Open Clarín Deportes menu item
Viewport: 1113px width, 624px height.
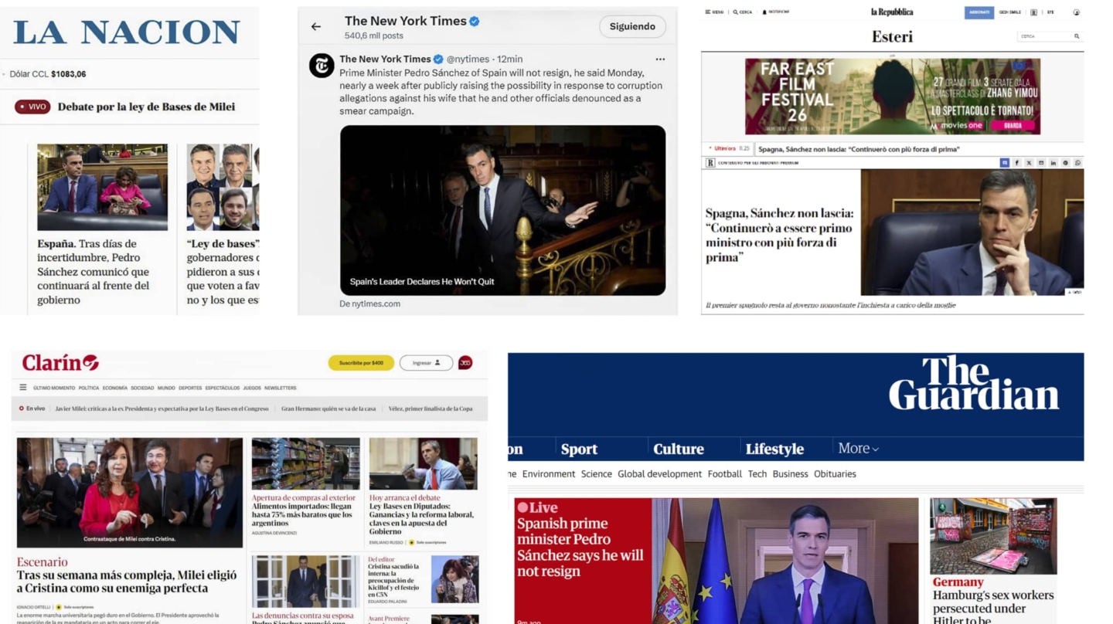click(x=190, y=388)
